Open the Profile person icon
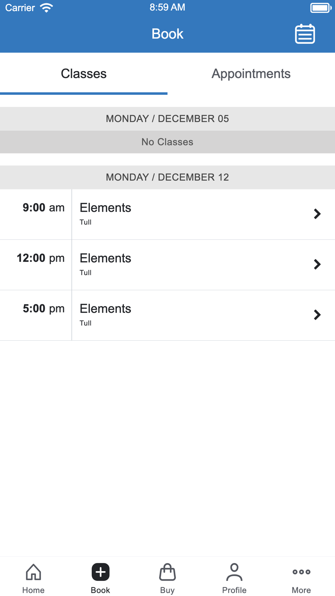The image size is (335, 596). tap(234, 572)
